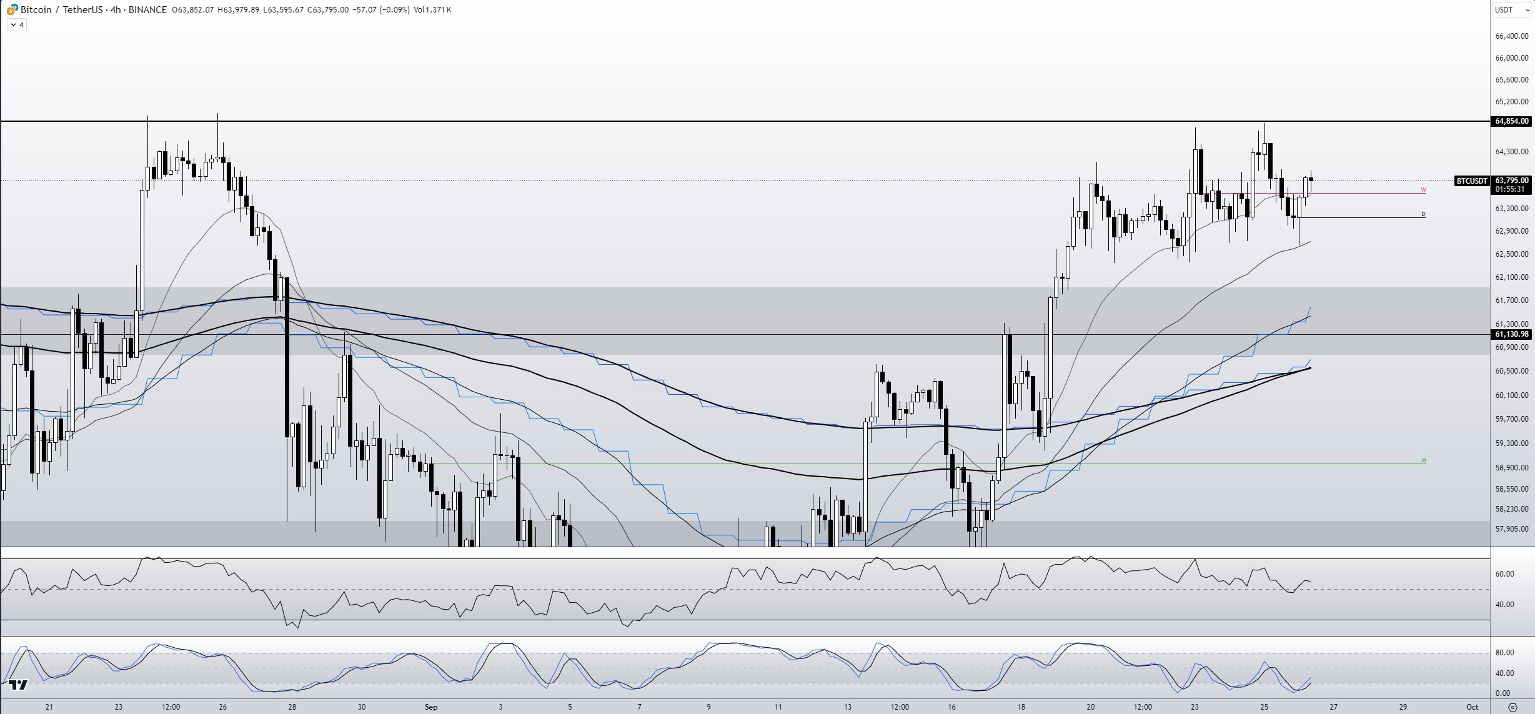The height and width of the screenshot is (714, 1535).
Task: Select the 64,854.00 horizontal line price label
Action: [1511, 121]
